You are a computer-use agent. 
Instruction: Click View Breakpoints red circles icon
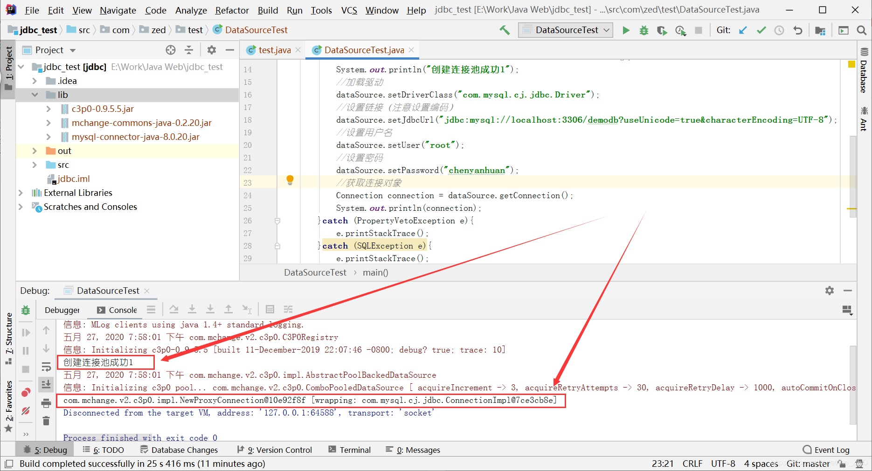click(x=26, y=393)
